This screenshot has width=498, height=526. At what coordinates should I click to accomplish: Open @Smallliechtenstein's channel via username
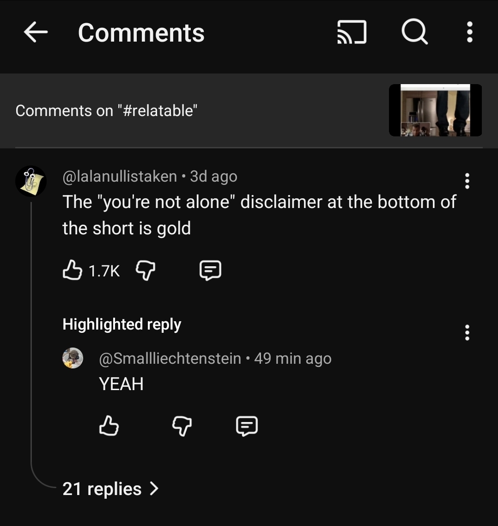click(x=170, y=358)
